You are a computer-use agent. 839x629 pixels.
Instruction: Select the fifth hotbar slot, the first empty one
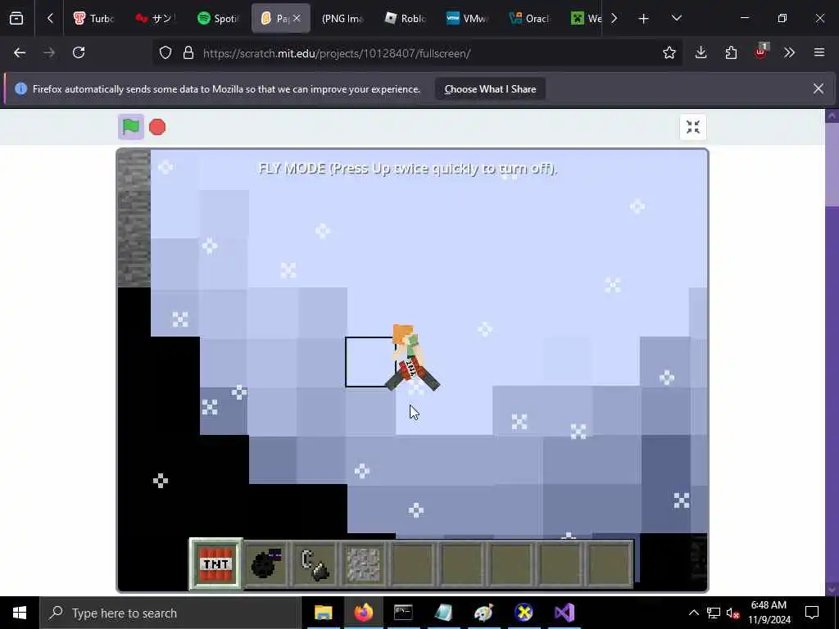(x=413, y=564)
